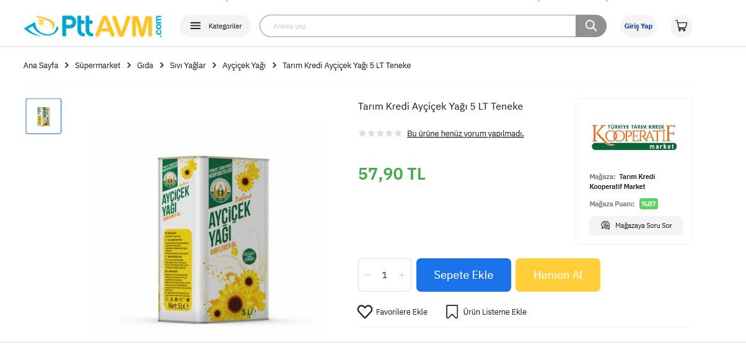The width and height of the screenshot is (746, 345).
Task: Open the shopping cart icon
Action: coord(682,26)
